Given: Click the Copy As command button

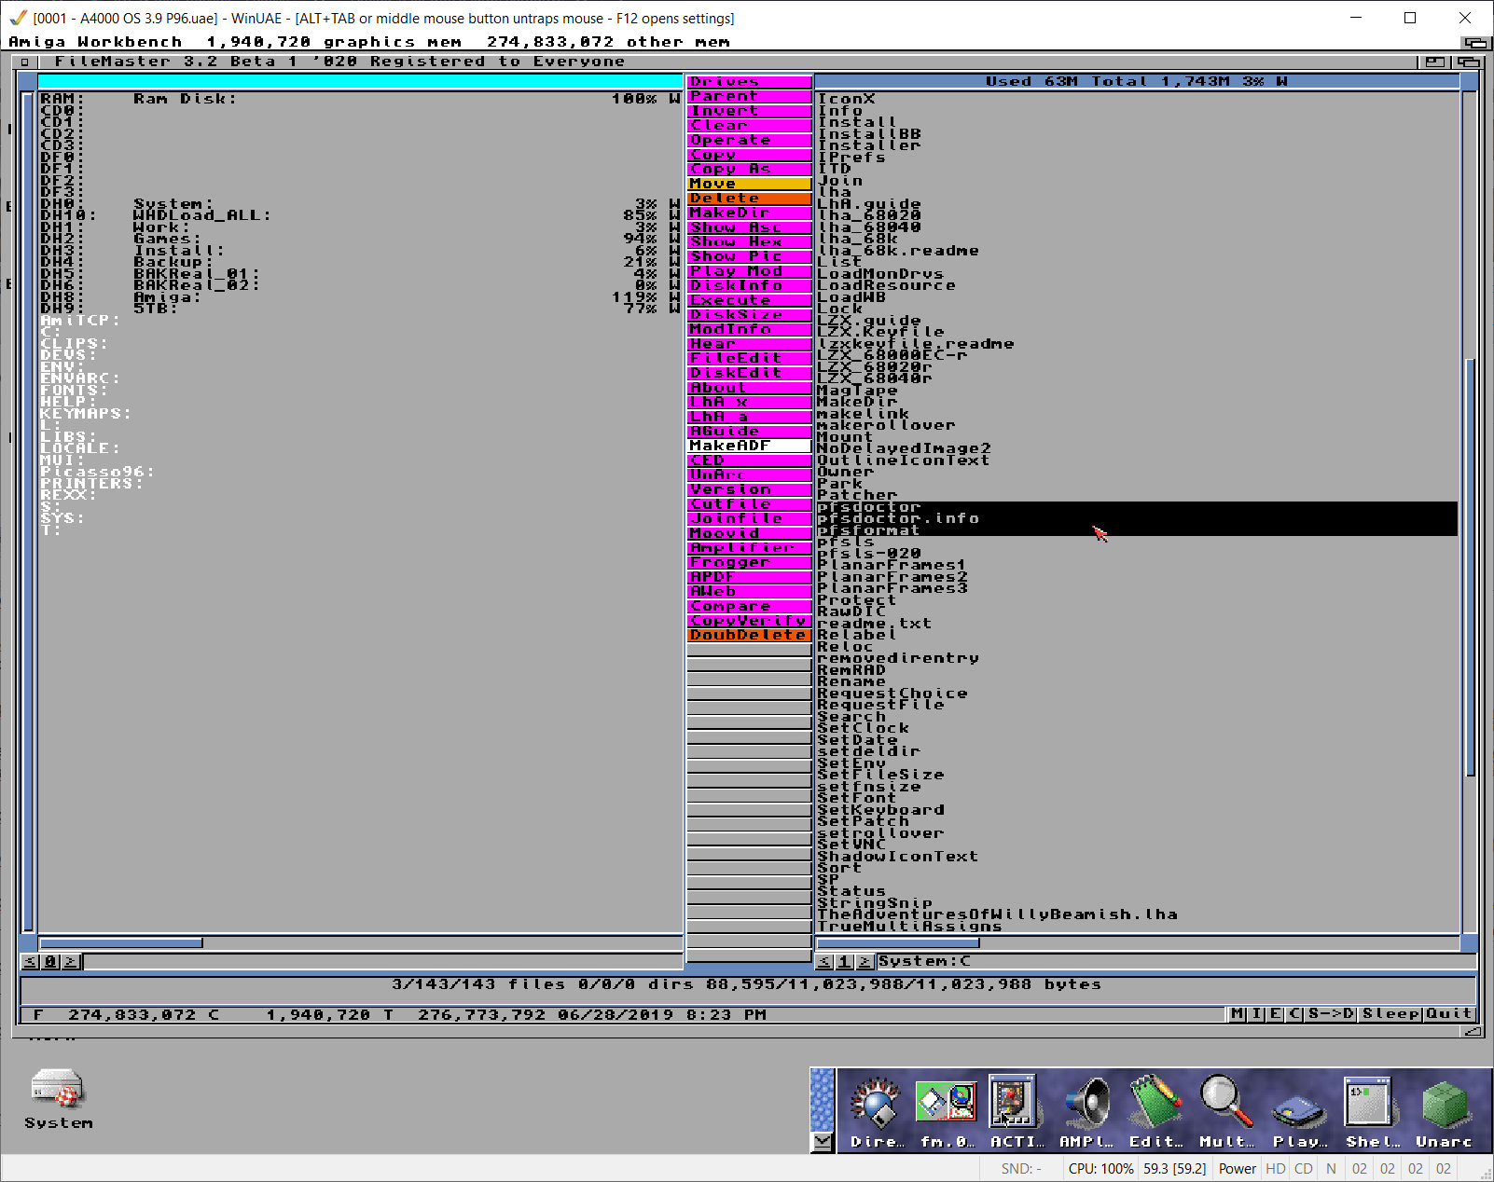Looking at the screenshot, I should 749,169.
